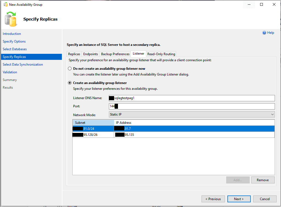281x207 pixels.
Task: Click the title bar application icon
Action: 5,5
